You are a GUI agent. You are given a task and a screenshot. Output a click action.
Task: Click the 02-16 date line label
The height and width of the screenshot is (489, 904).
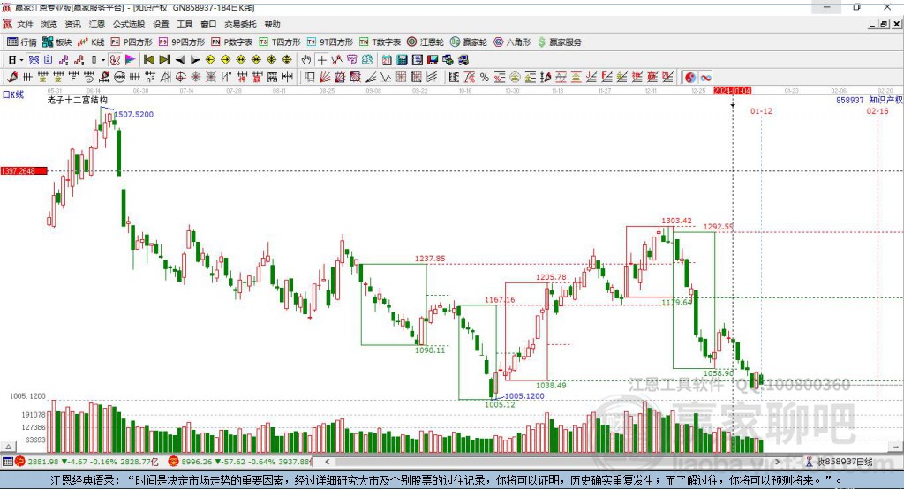(878, 110)
